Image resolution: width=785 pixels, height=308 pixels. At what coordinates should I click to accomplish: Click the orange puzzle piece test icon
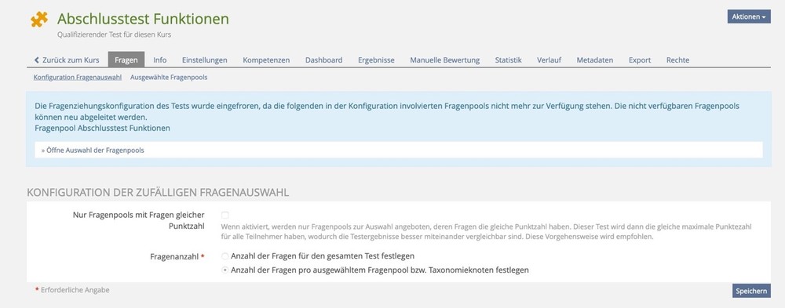pyautogui.click(x=39, y=19)
